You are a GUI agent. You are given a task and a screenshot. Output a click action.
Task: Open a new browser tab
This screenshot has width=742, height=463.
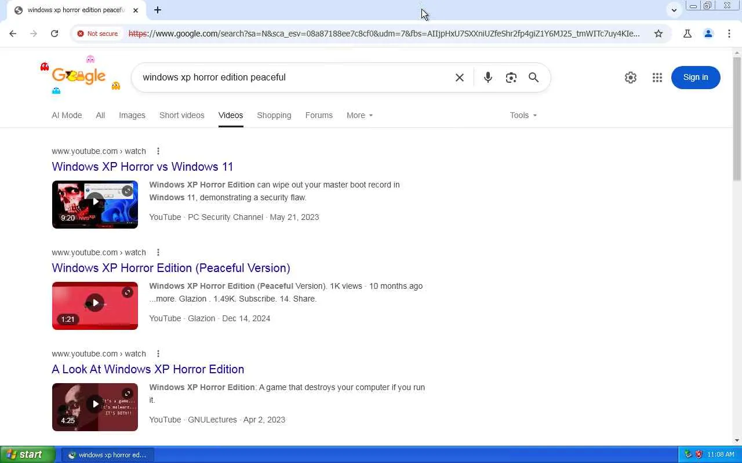(158, 10)
